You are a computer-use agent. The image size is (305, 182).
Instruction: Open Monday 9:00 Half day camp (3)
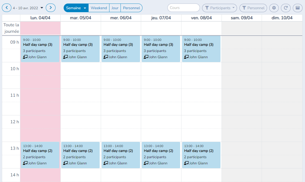(x=40, y=49)
